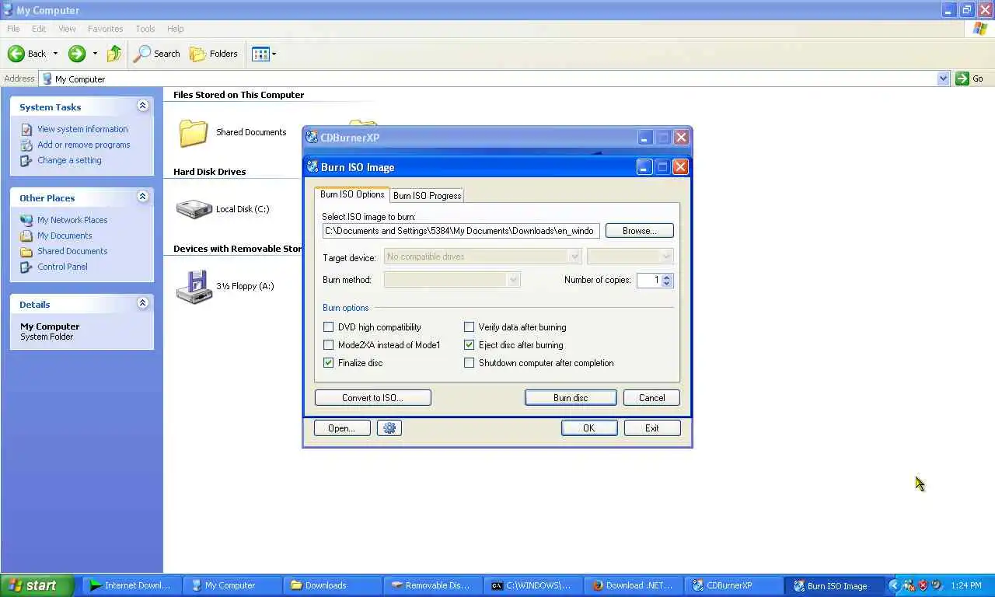Open the Target device dropdown
995x597 pixels.
pos(482,257)
